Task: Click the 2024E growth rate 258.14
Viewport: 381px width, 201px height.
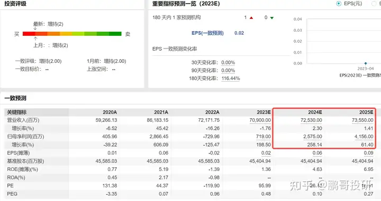Action: (315, 145)
